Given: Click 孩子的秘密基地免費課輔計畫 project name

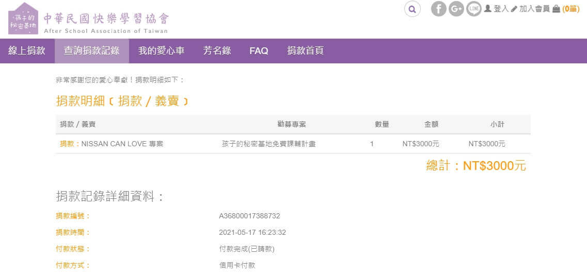Looking at the screenshot, I should tap(268, 144).
